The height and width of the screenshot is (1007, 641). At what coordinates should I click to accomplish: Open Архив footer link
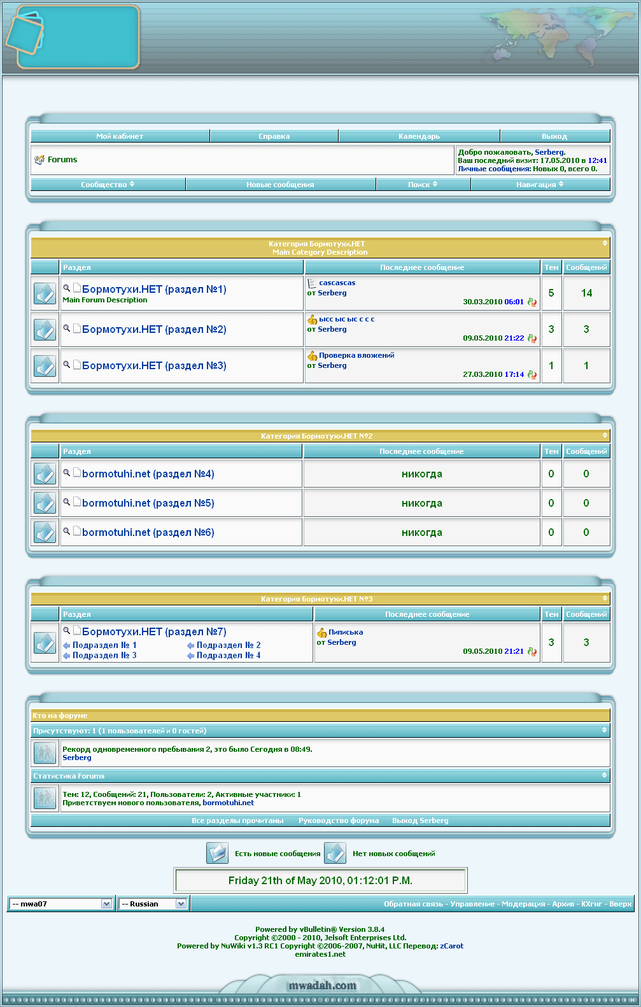coord(563,904)
